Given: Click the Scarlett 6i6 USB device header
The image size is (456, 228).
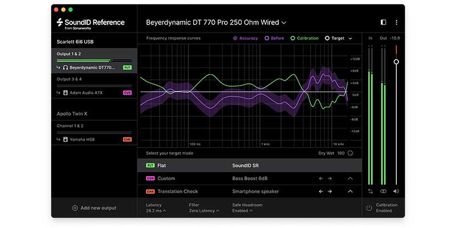Looking at the screenshot, I should 75,42.
